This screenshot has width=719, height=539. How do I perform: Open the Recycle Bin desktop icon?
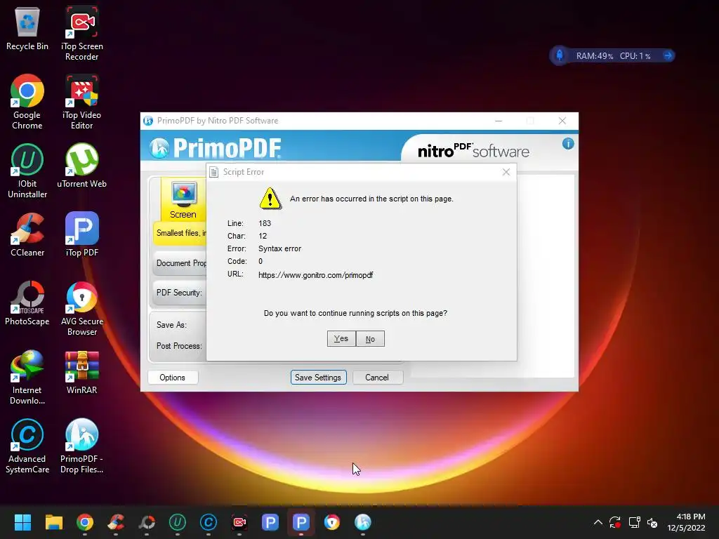pos(27,29)
